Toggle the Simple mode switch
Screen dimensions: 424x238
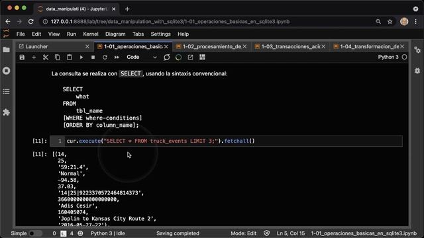point(35,233)
